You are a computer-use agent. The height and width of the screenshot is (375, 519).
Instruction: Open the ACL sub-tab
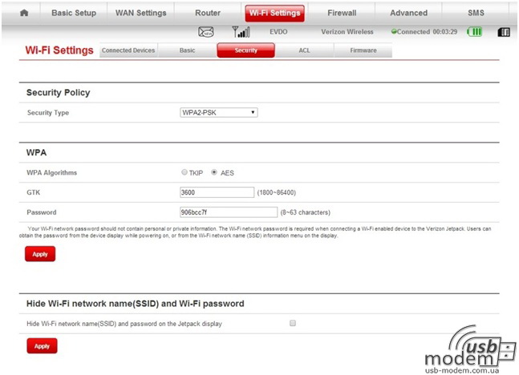pyautogui.click(x=305, y=50)
